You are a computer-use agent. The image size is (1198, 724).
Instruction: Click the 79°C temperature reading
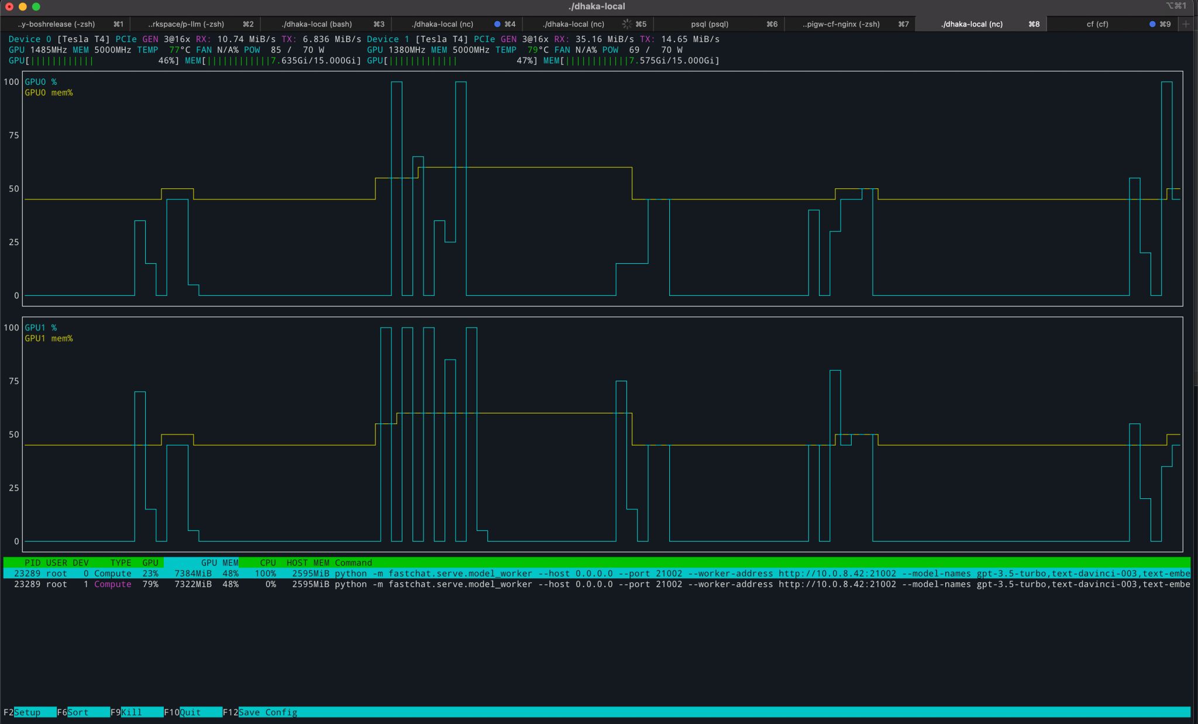point(538,50)
